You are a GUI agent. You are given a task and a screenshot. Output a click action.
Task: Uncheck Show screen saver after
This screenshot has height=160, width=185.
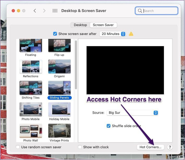point(55,34)
